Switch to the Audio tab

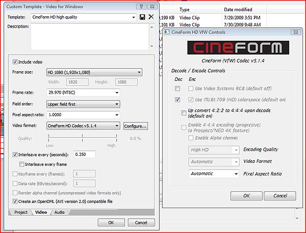pyautogui.click(x=59, y=212)
